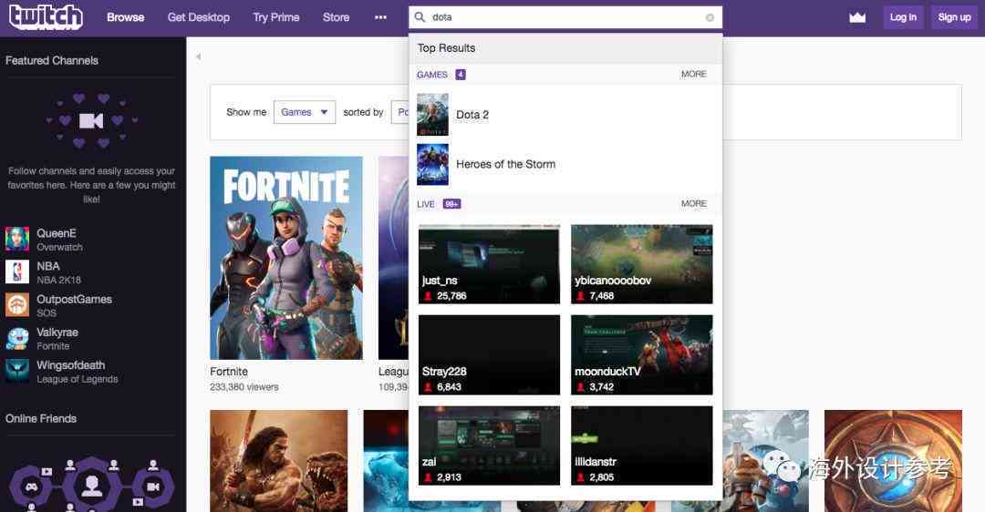Image resolution: width=985 pixels, height=512 pixels.
Task: Select the Dota 2 game cover icon
Action: coord(433,114)
